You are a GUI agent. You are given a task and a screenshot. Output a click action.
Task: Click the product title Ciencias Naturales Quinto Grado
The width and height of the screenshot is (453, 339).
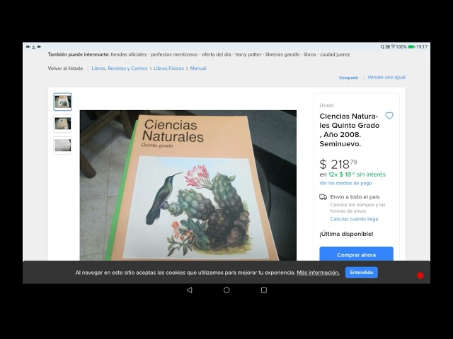coord(349,130)
